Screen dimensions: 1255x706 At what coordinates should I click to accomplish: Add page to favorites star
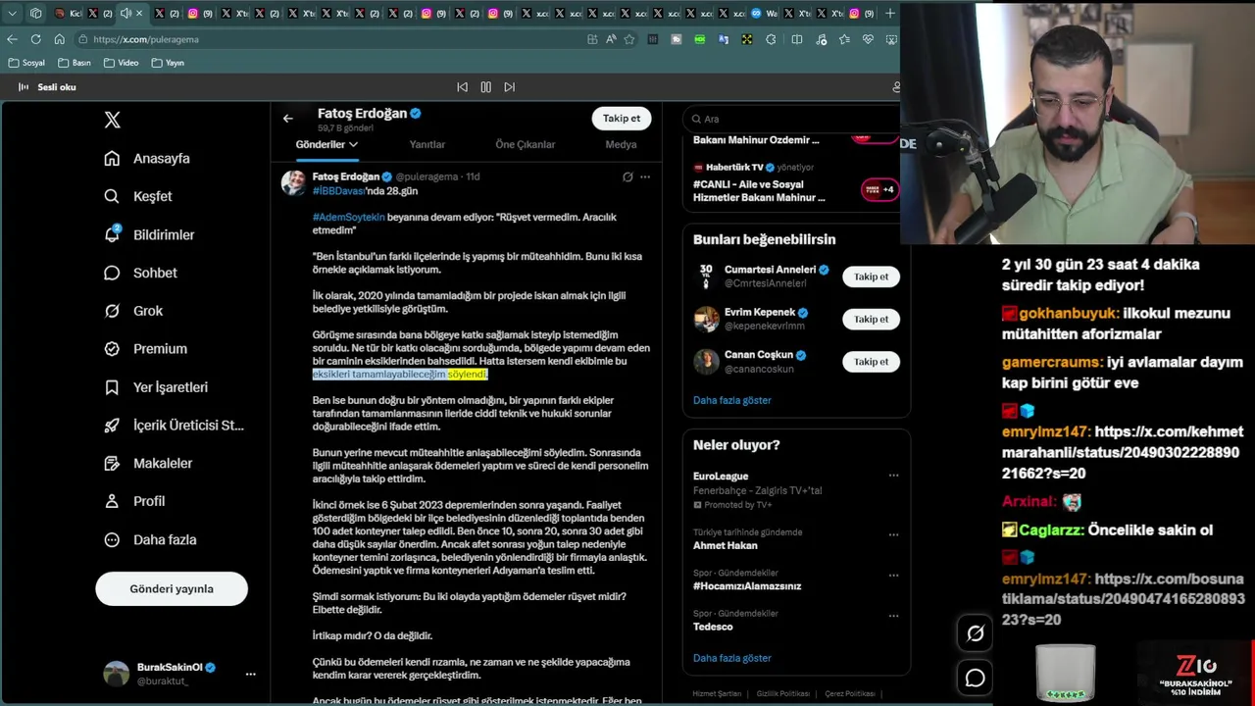(629, 39)
